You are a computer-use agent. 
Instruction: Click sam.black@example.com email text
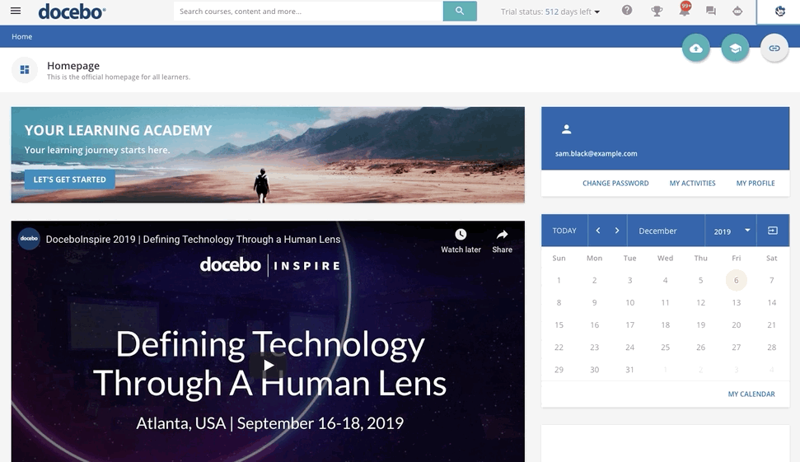[x=596, y=153]
